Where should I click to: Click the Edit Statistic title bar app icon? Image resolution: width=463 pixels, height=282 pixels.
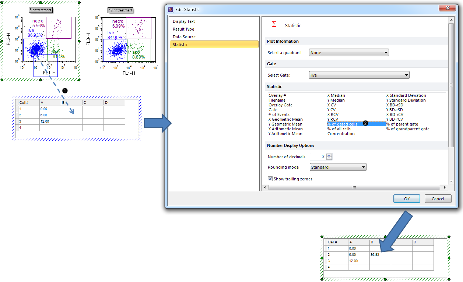pos(170,9)
